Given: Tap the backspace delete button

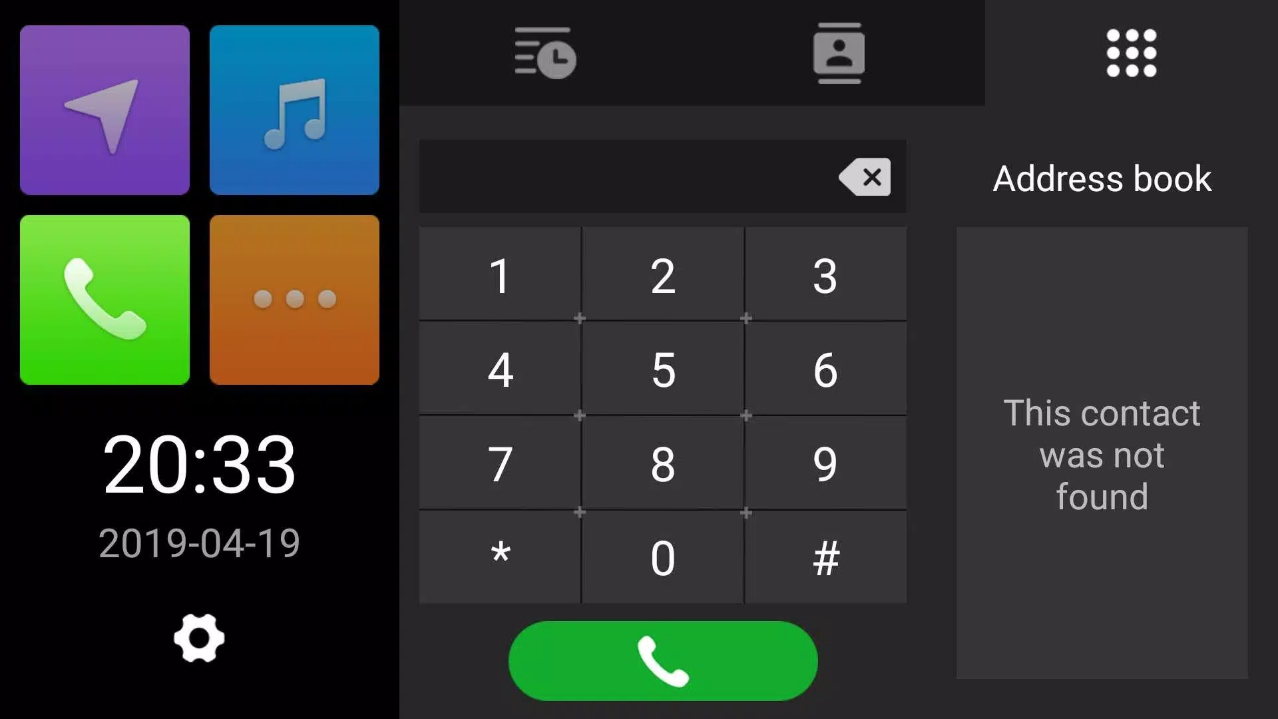Looking at the screenshot, I should [864, 176].
